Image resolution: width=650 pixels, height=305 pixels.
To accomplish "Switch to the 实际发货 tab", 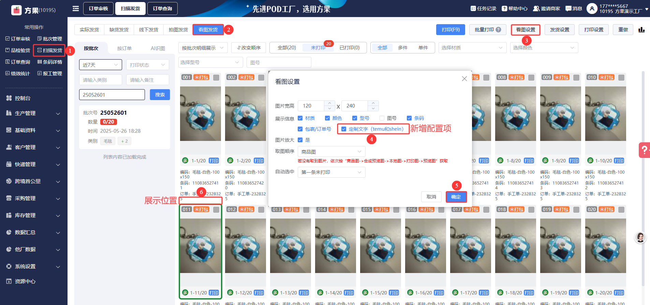I will click(89, 30).
